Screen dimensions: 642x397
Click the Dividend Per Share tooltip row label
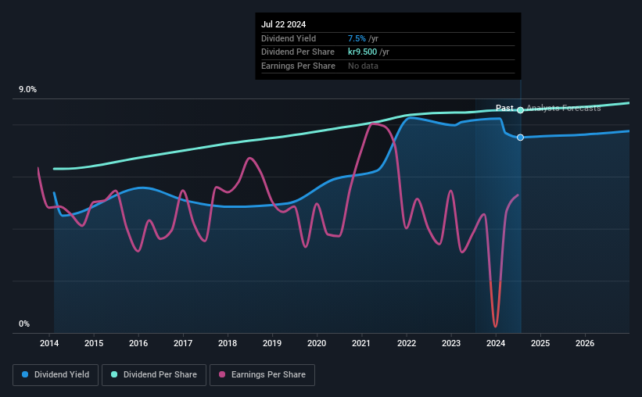pyautogui.click(x=298, y=52)
